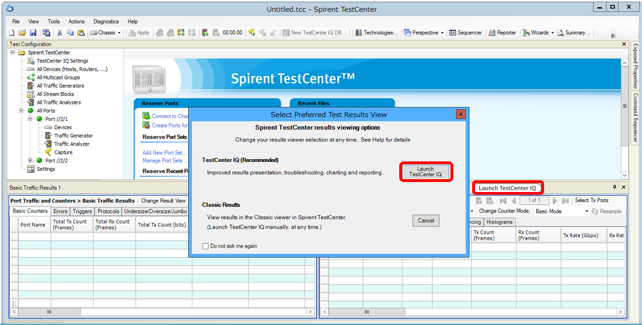The height and width of the screenshot is (325, 642).
Task: Click the Change Result View button
Action: pyautogui.click(x=163, y=200)
